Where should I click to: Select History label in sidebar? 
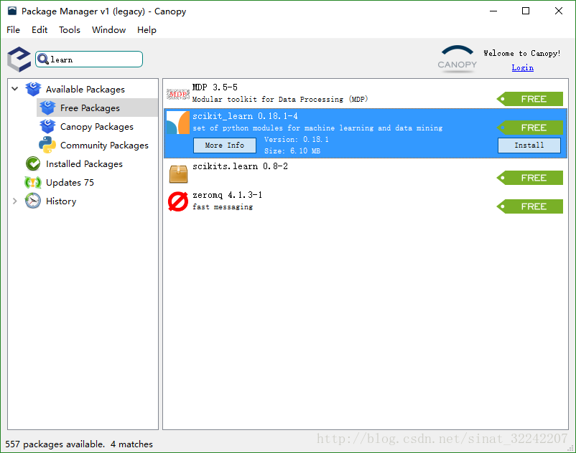click(61, 201)
